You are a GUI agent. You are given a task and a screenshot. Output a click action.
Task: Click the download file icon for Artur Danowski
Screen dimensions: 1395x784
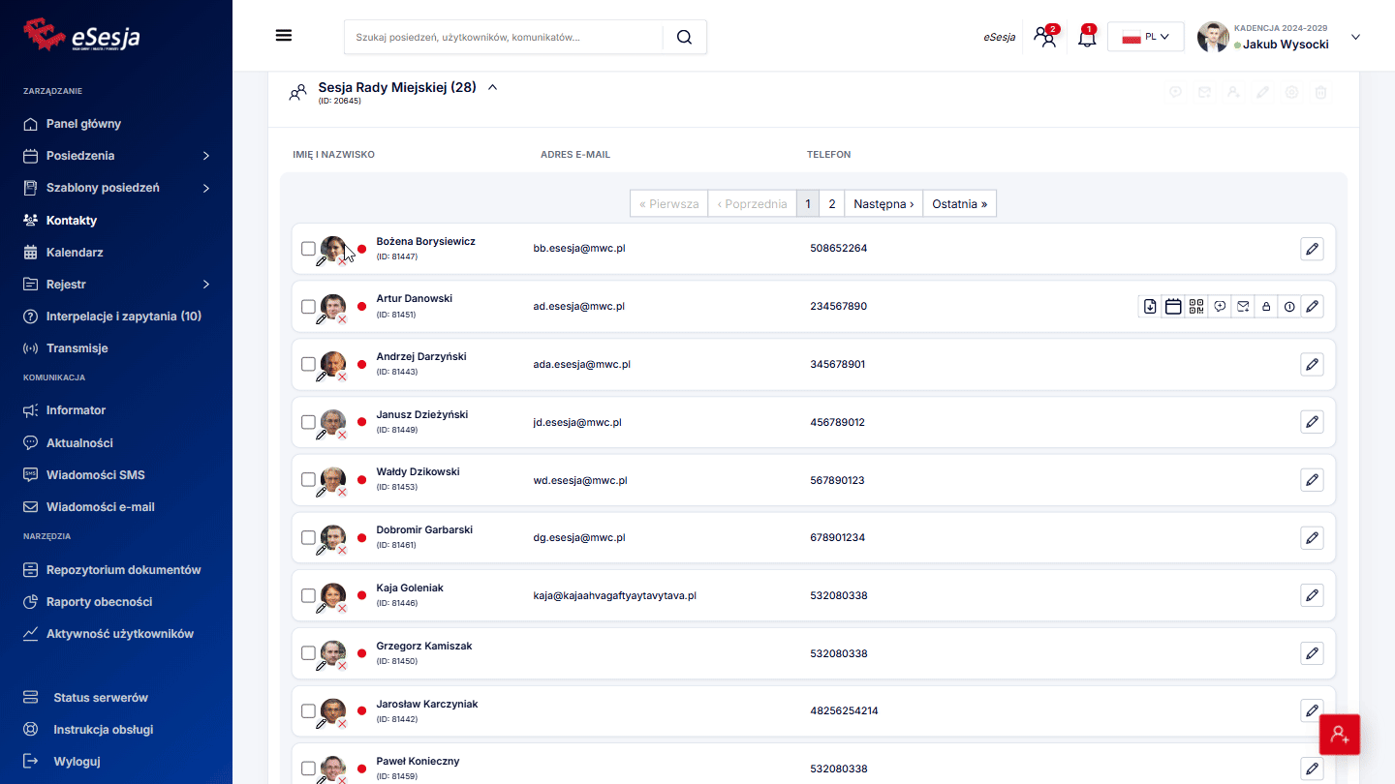(1150, 307)
